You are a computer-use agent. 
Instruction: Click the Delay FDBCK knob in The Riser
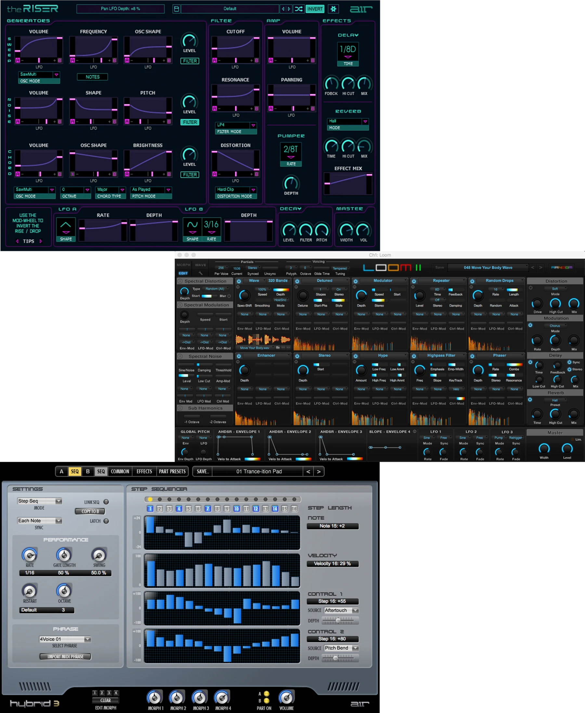click(331, 83)
